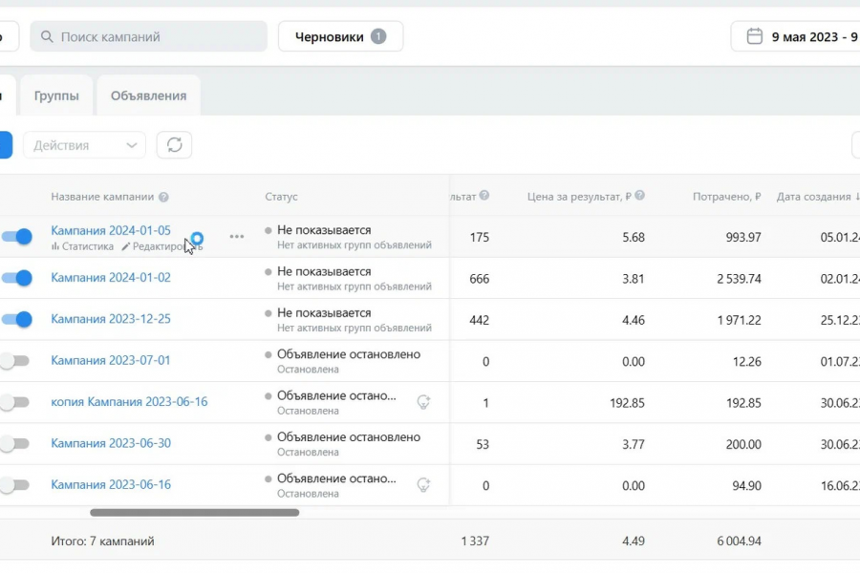Open the Действия dropdown

(84, 145)
